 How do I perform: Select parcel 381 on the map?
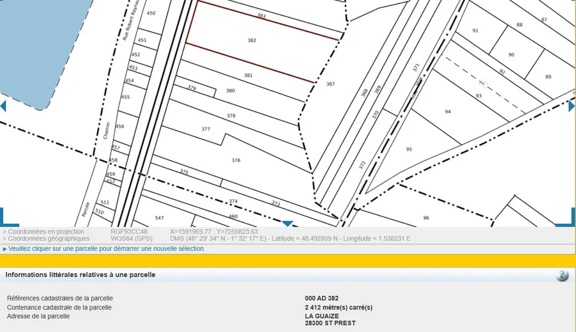pos(248,75)
